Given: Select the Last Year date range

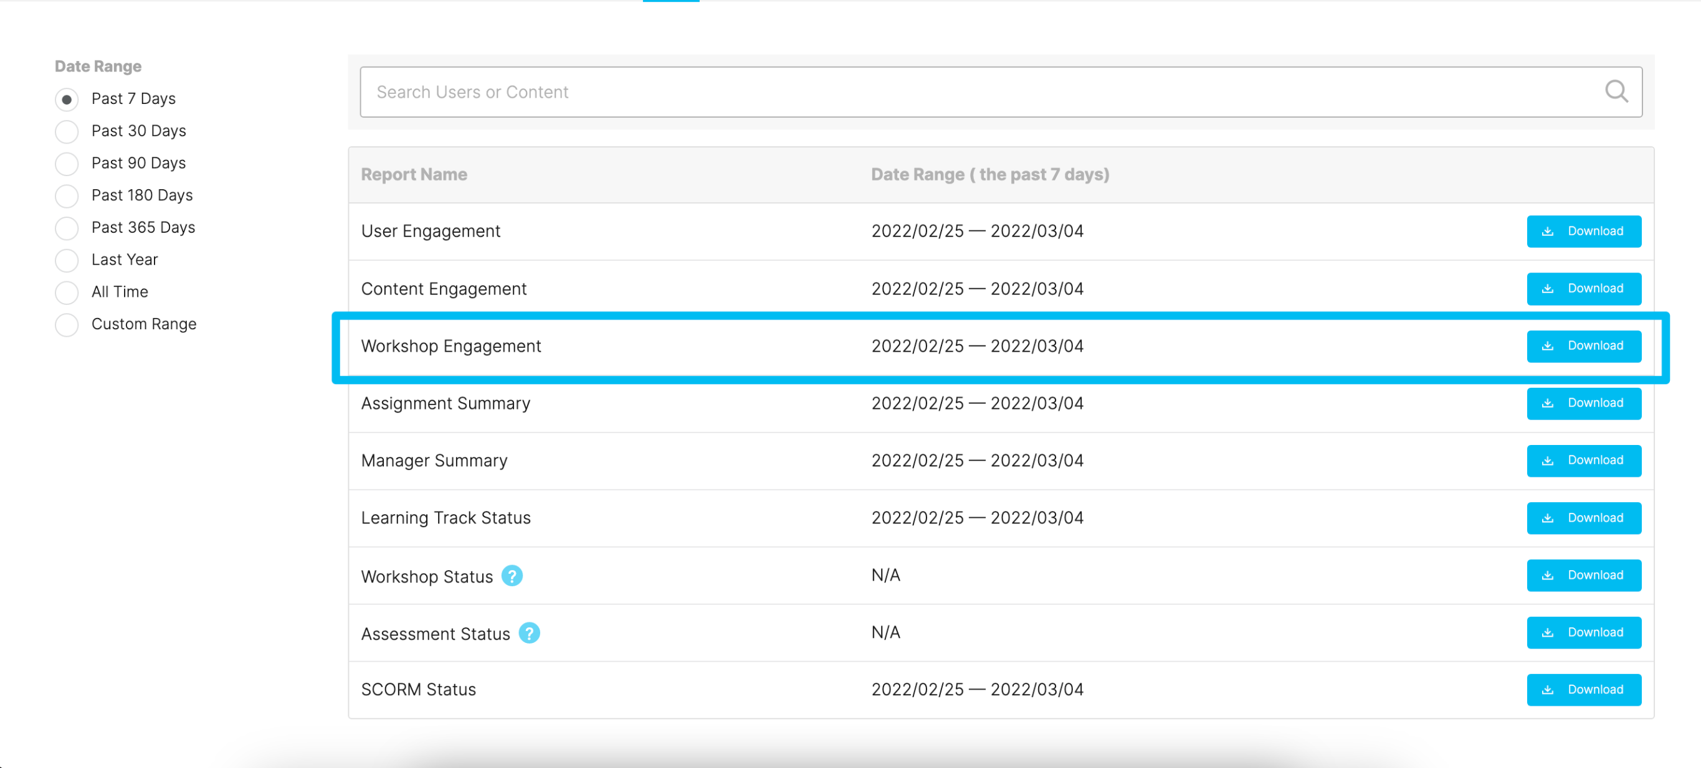Looking at the screenshot, I should [67, 260].
